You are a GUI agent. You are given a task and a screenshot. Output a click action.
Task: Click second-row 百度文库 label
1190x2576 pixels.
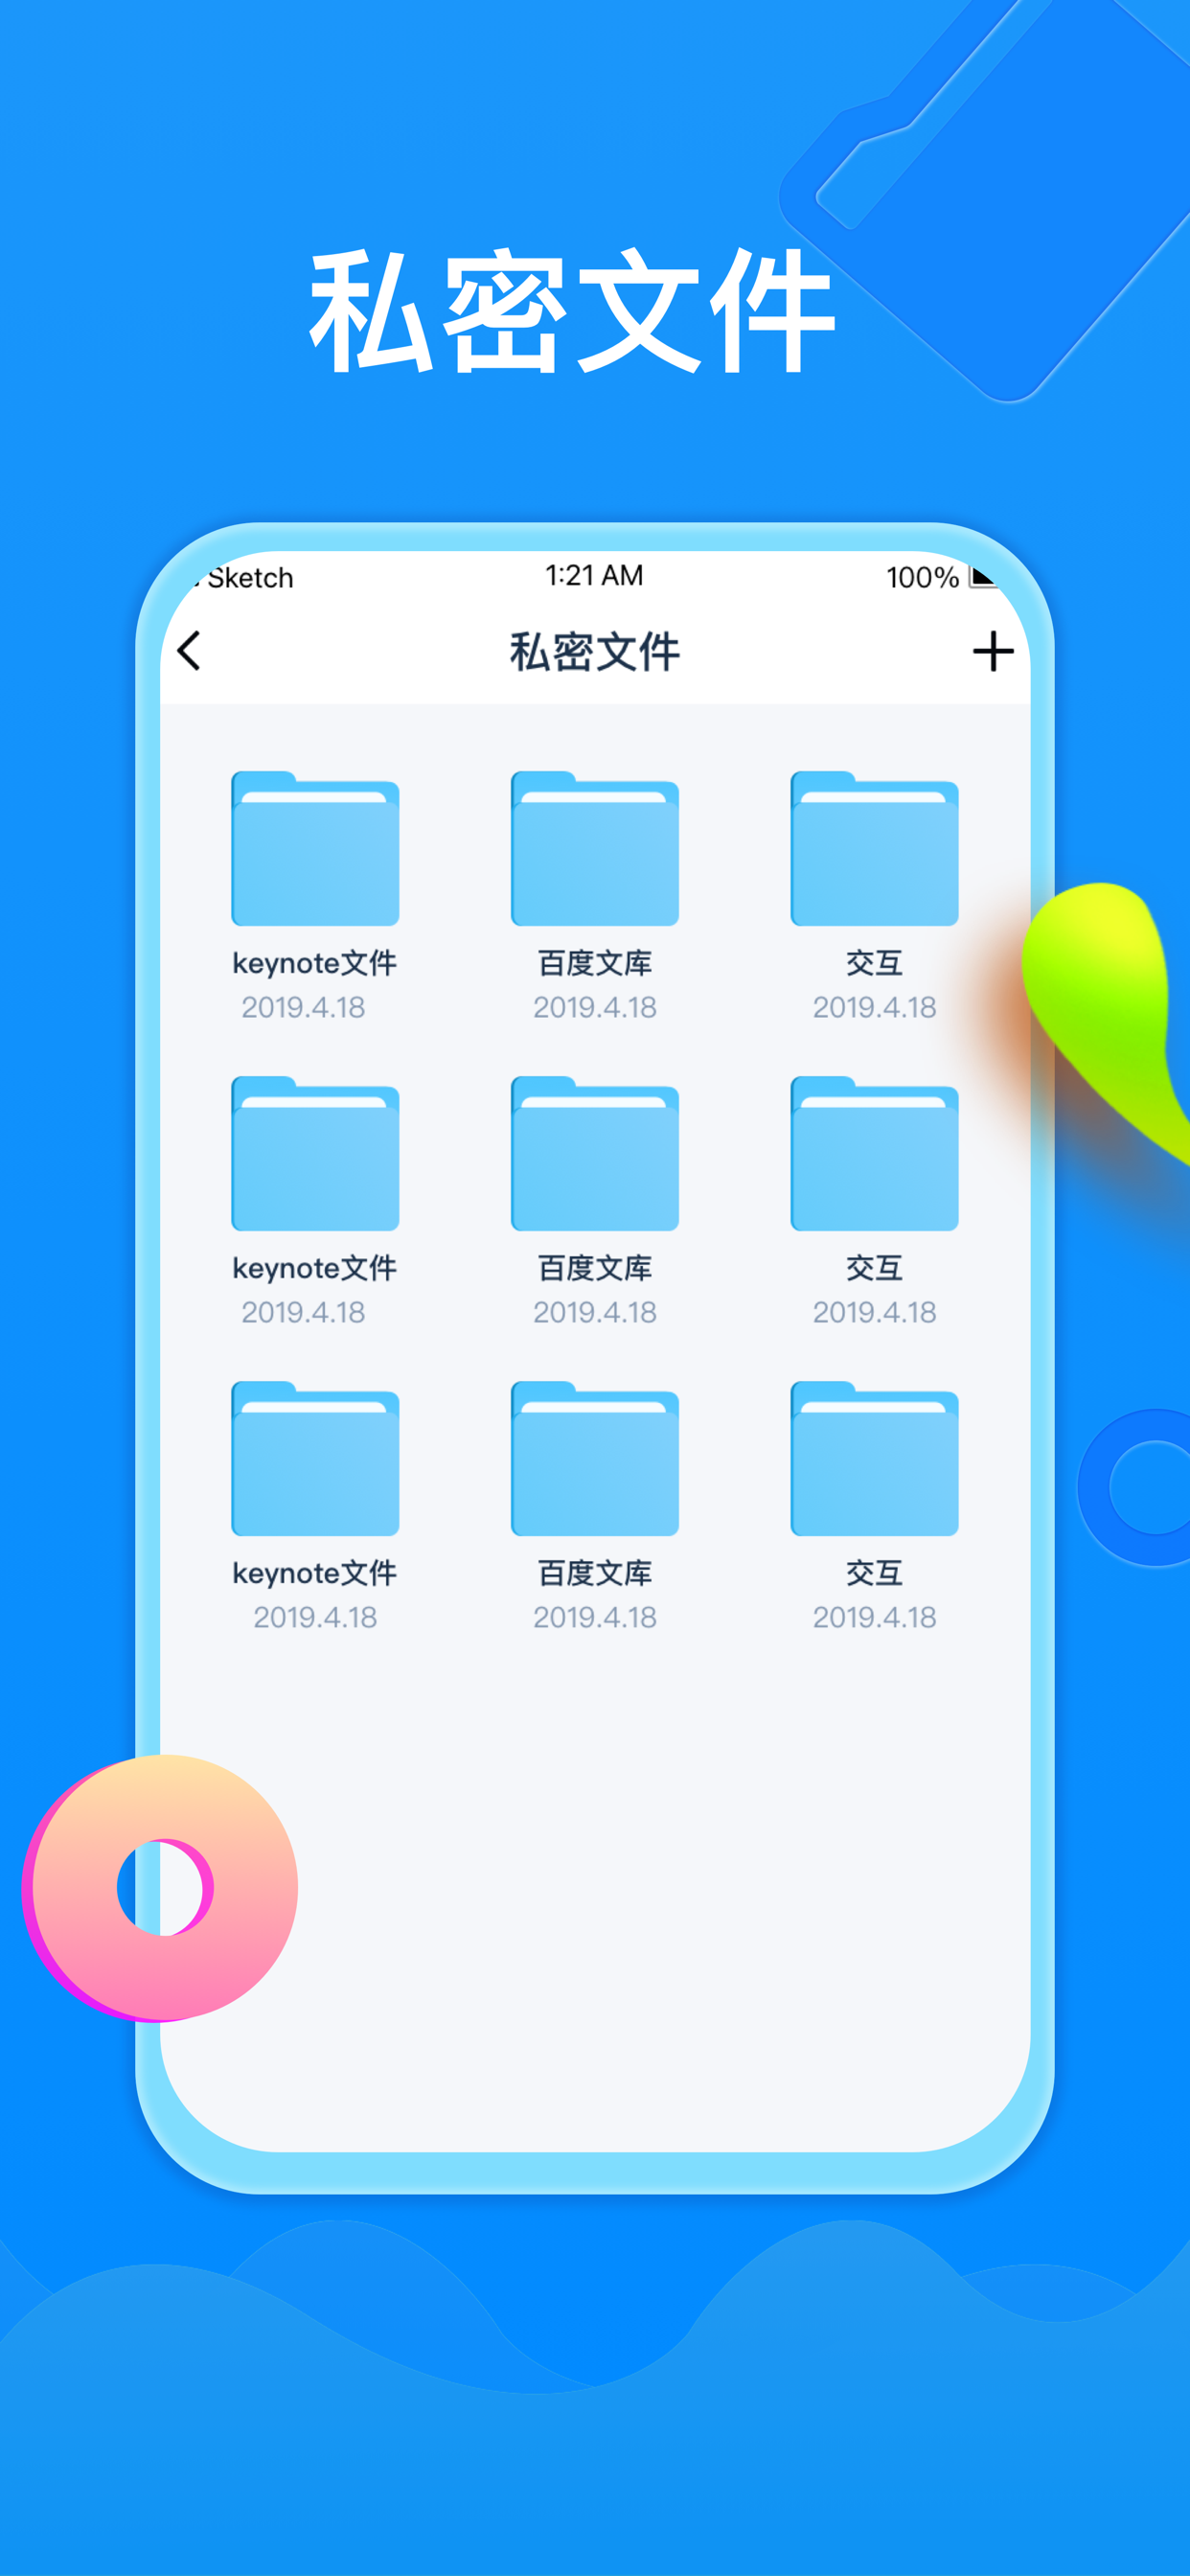pos(595,1268)
